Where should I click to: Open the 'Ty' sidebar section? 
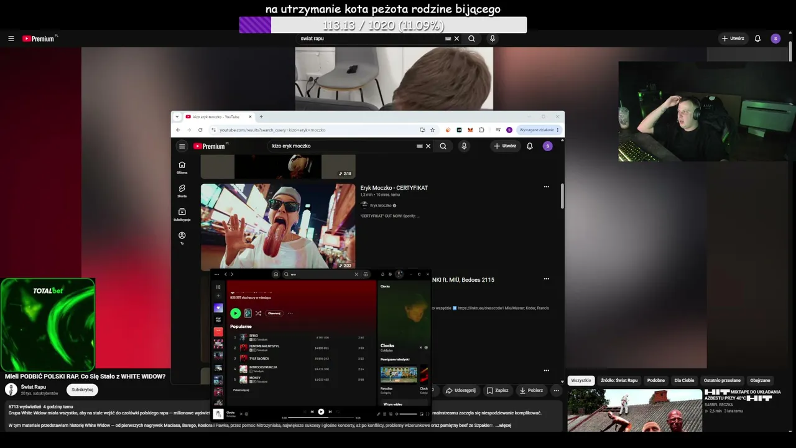coord(182,238)
